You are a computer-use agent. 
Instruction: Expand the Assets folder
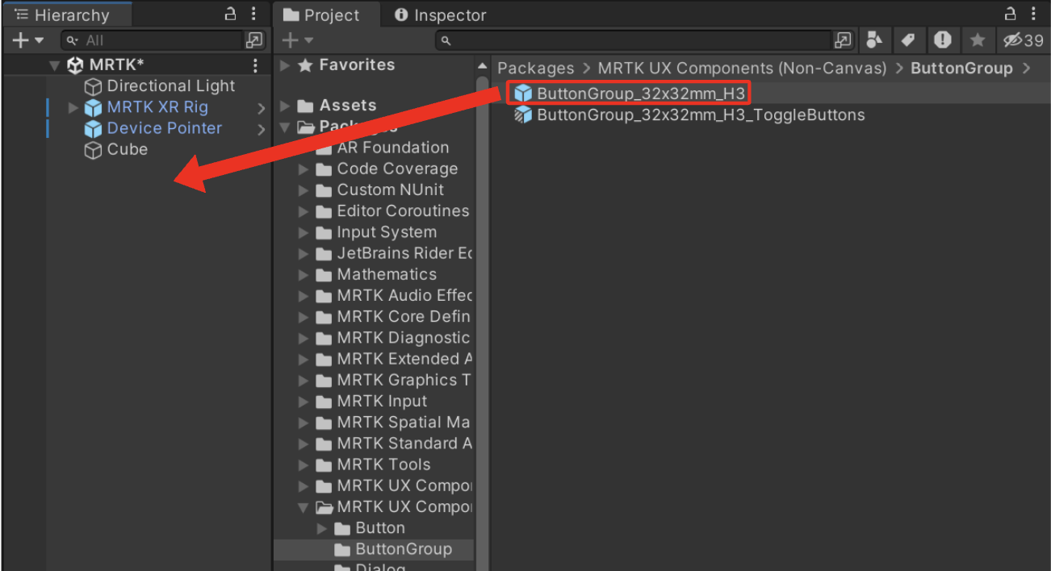pos(285,106)
